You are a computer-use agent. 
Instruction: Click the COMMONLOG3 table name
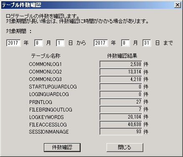pyautogui.click(x=45, y=79)
